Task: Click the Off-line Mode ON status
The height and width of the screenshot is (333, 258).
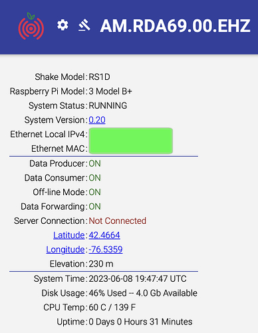Action: click(x=94, y=192)
